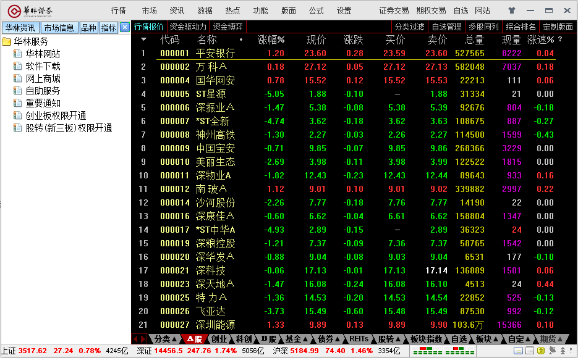This screenshot has height=358, width=578.
Task: Open the list view icon in status bar
Action: pyautogui.click(x=530, y=351)
